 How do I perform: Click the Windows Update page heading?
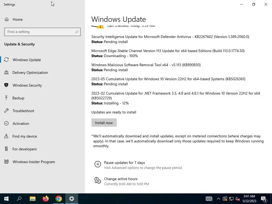click(x=118, y=19)
